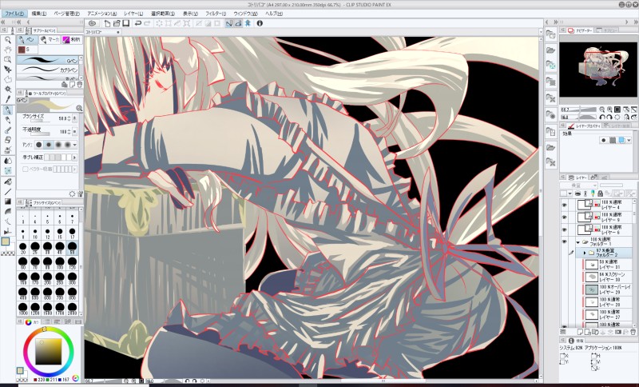Open layer color effect dropdown arrow
The height and width of the screenshot is (387, 639).
tap(629, 140)
